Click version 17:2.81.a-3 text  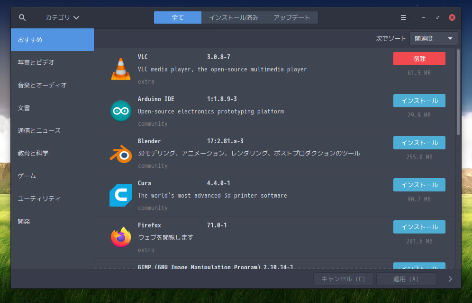pyautogui.click(x=225, y=141)
